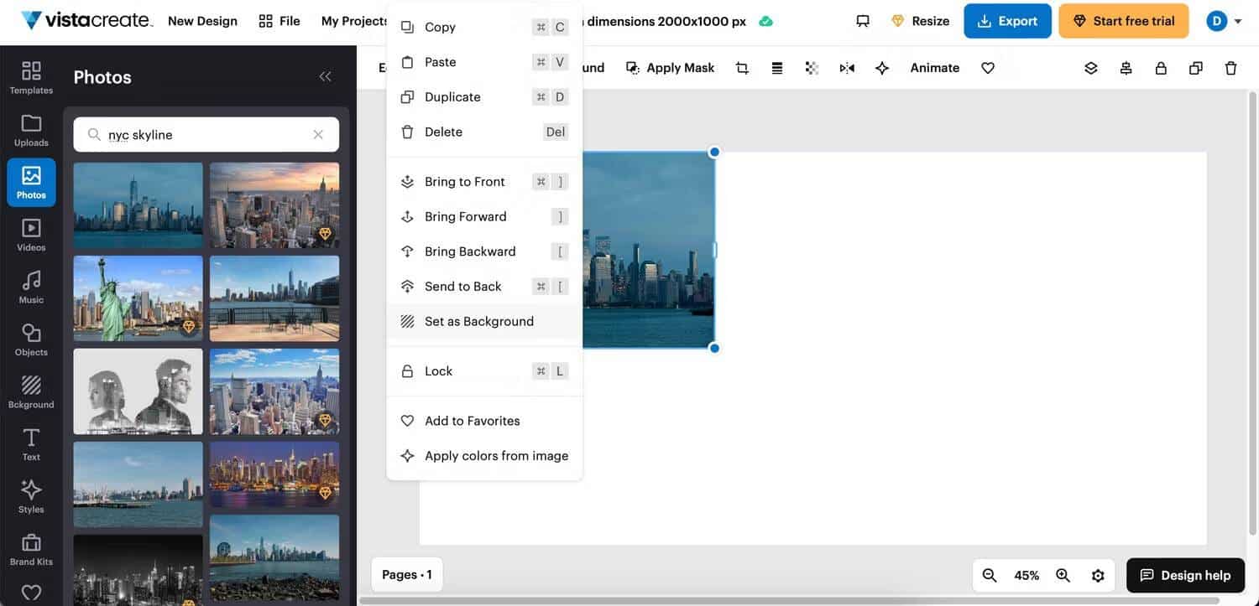Click the zoom out magnifier icon
1259x606 pixels.
point(990,575)
